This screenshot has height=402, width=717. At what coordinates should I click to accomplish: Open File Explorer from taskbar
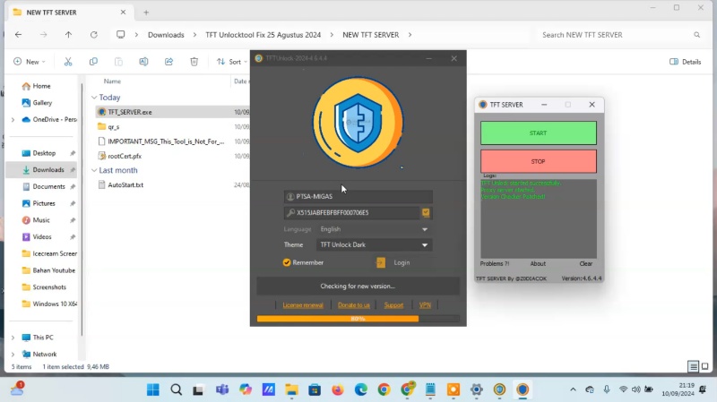292,389
